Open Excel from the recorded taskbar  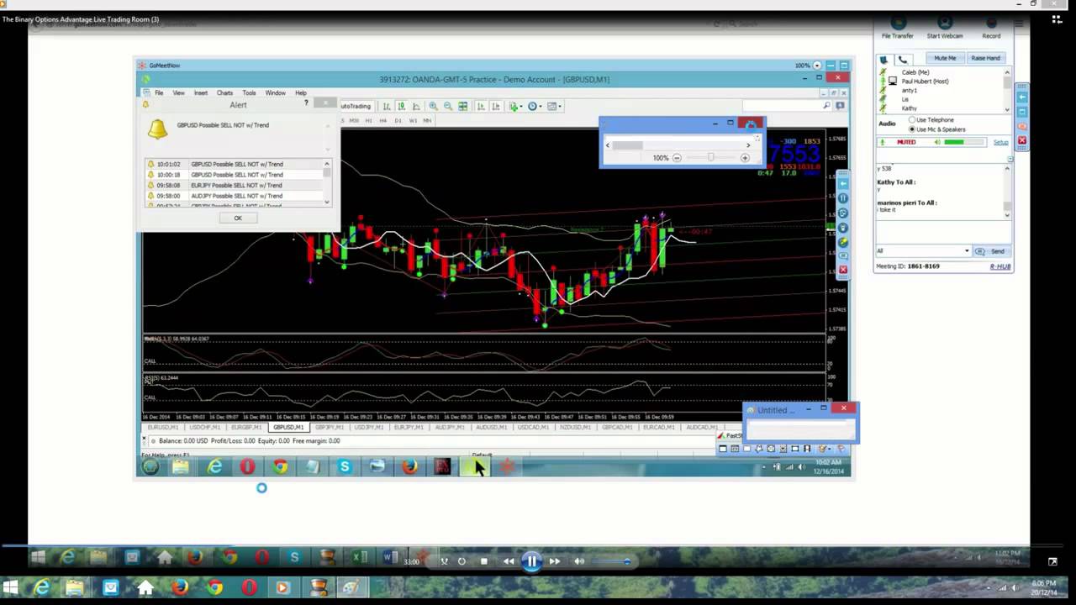click(x=360, y=557)
